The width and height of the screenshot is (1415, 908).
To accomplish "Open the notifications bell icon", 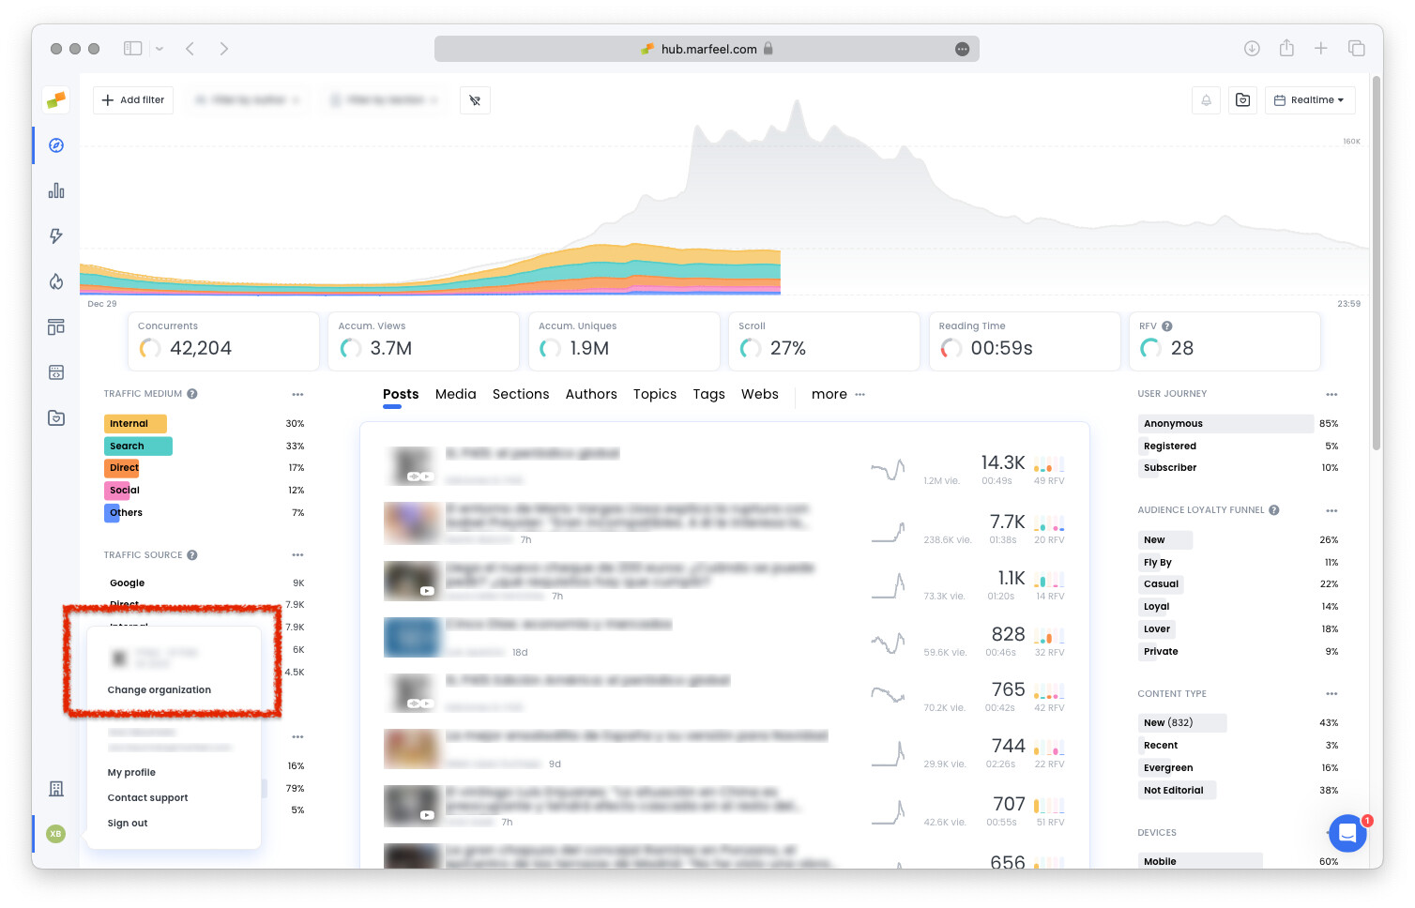I will 1206,100.
